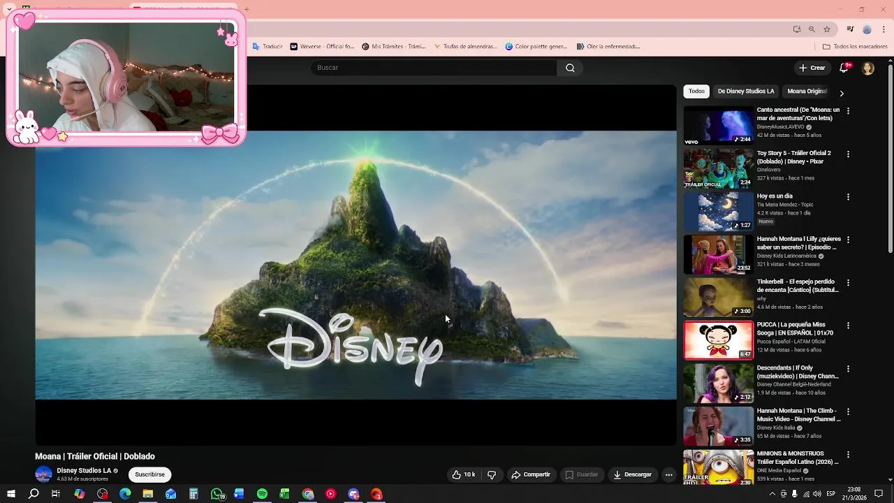Click inside the YouTube Buscar search field
Viewport: 894px width, 503px height.
(434, 68)
